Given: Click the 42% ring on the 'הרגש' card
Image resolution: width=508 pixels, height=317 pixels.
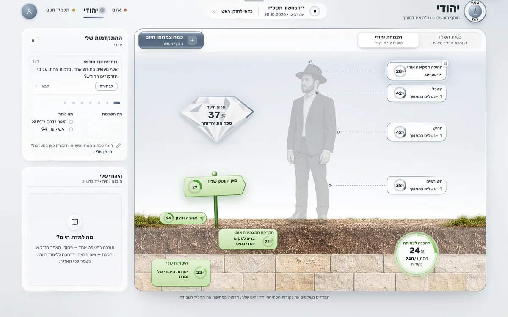Looking at the screenshot, I should 400,132.
